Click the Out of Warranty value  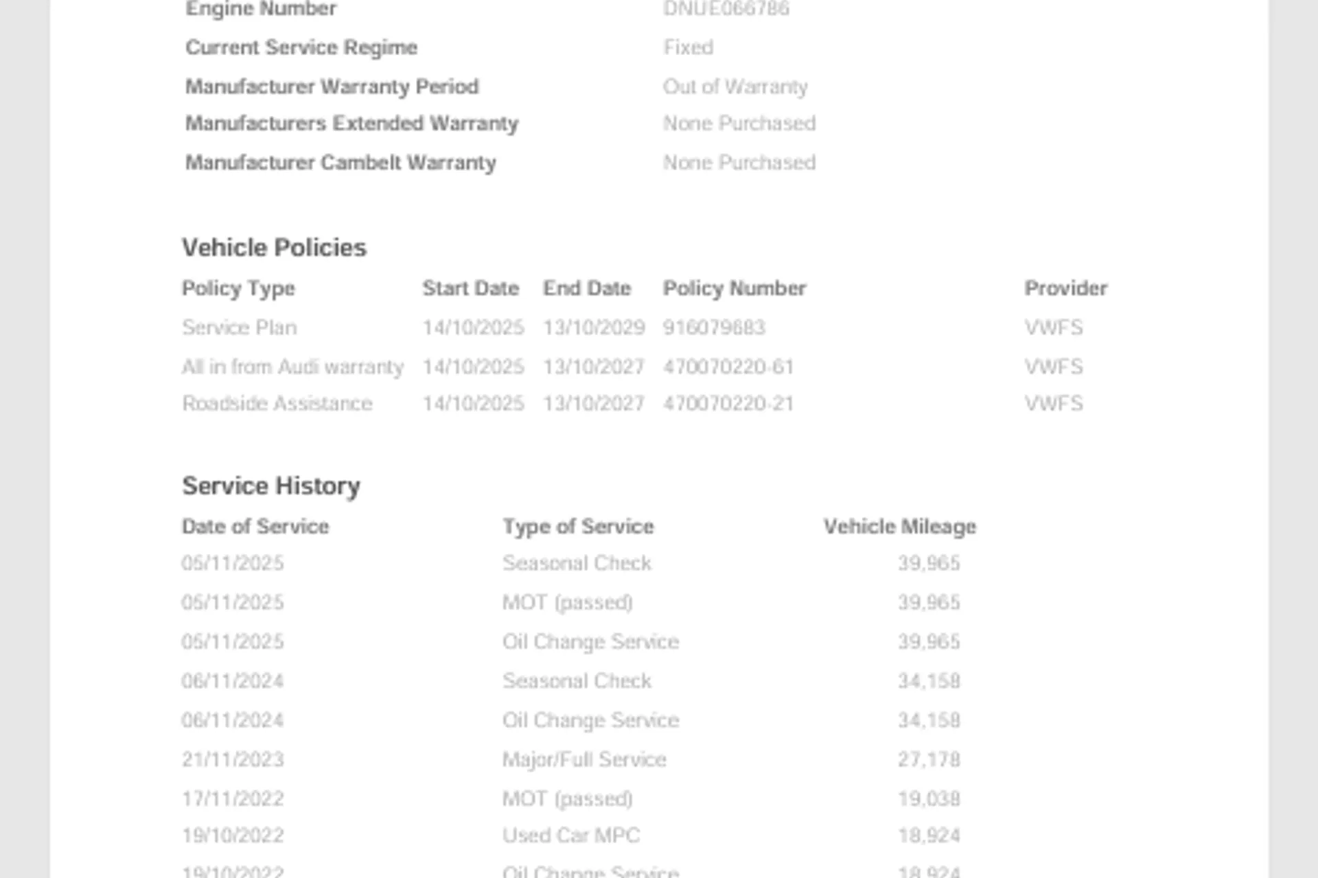735,87
